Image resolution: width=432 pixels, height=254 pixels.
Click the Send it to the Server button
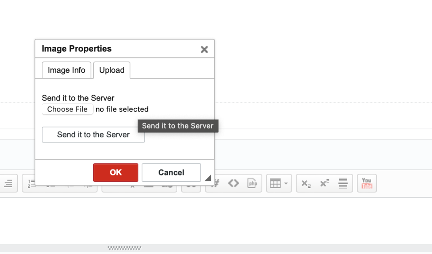pyautogui.click(x=93, y=135)
